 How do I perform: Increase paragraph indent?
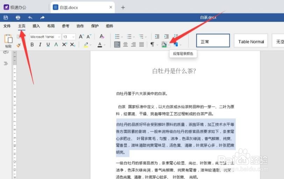(x=166, y=37)
